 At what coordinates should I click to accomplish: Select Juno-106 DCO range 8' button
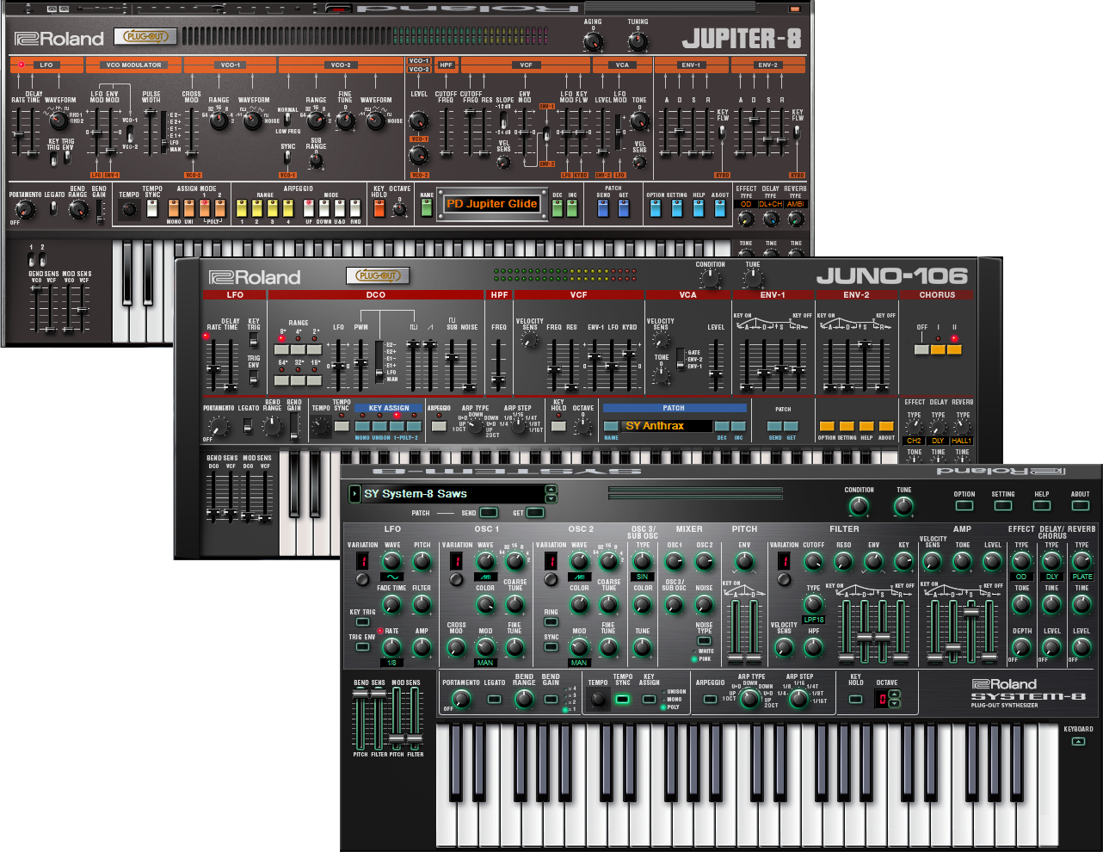point(283,349)
